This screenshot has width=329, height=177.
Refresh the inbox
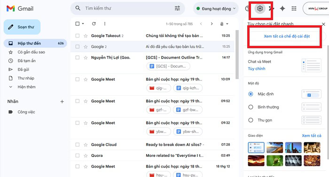pos(94,23)
